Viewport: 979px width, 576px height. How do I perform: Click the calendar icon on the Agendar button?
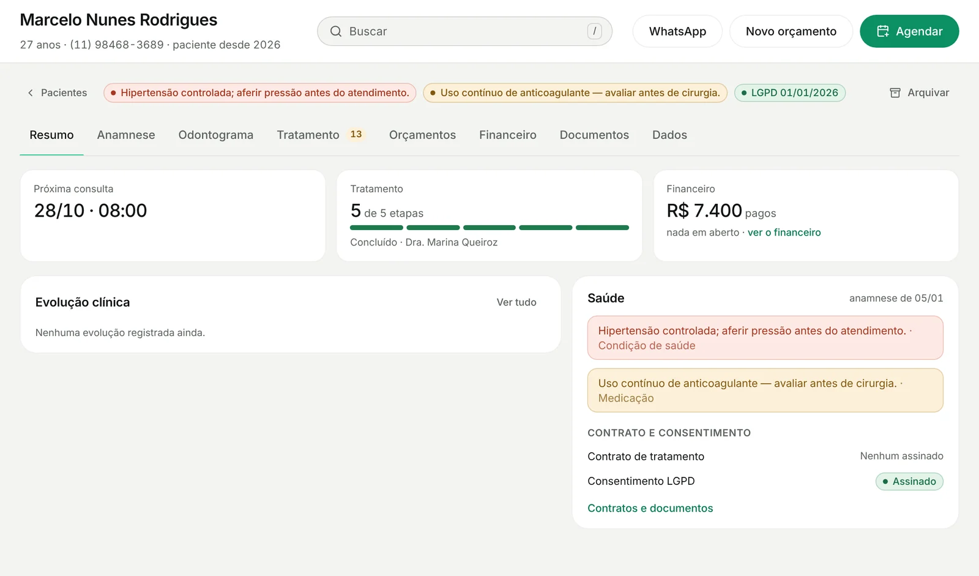[x=883, y=31]
